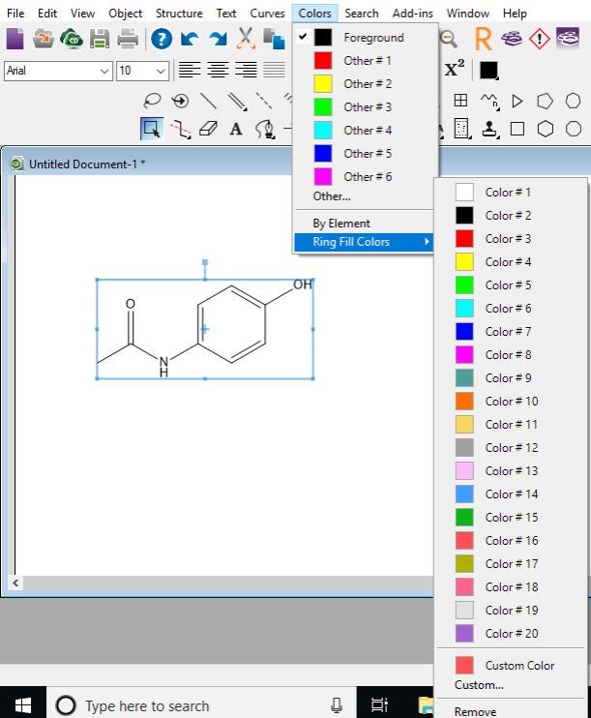Open the File menu
This screenshot has width=591, height=718.
tap(15, 14)
